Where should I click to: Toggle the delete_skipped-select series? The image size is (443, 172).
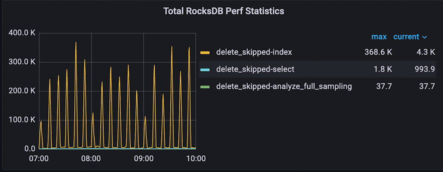point(255,69)
